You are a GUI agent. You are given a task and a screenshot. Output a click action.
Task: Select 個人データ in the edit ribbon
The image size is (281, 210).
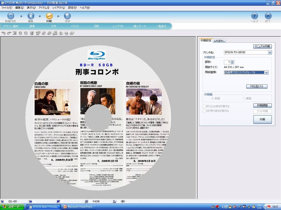140,26
